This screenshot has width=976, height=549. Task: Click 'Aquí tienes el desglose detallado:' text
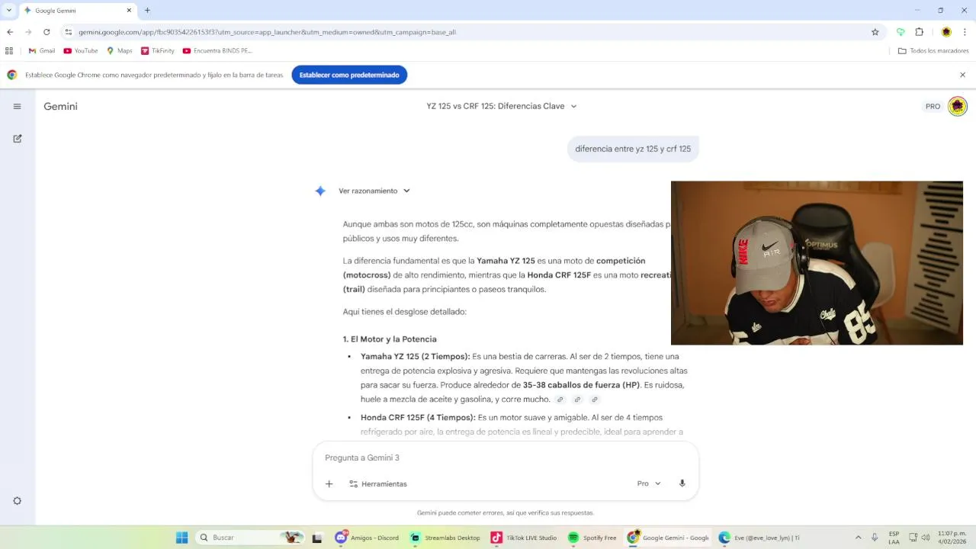click(x=404, y=311)
